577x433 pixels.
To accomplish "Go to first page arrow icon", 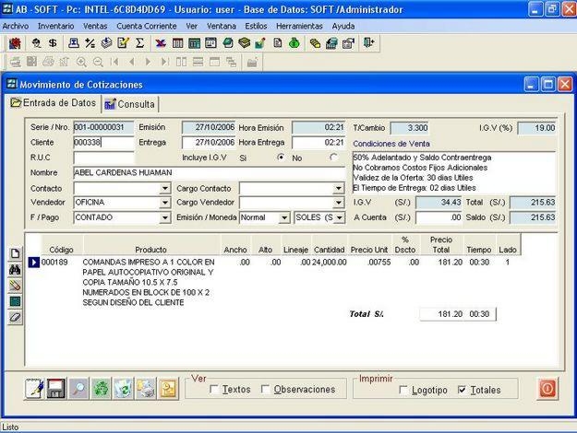I will click(114, 62).
